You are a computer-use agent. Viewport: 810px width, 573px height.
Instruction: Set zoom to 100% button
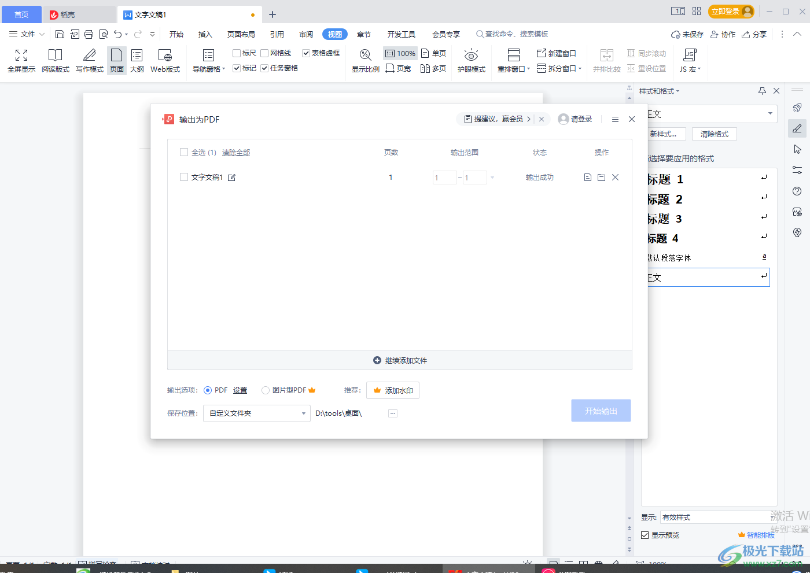(x=400, y=53)
